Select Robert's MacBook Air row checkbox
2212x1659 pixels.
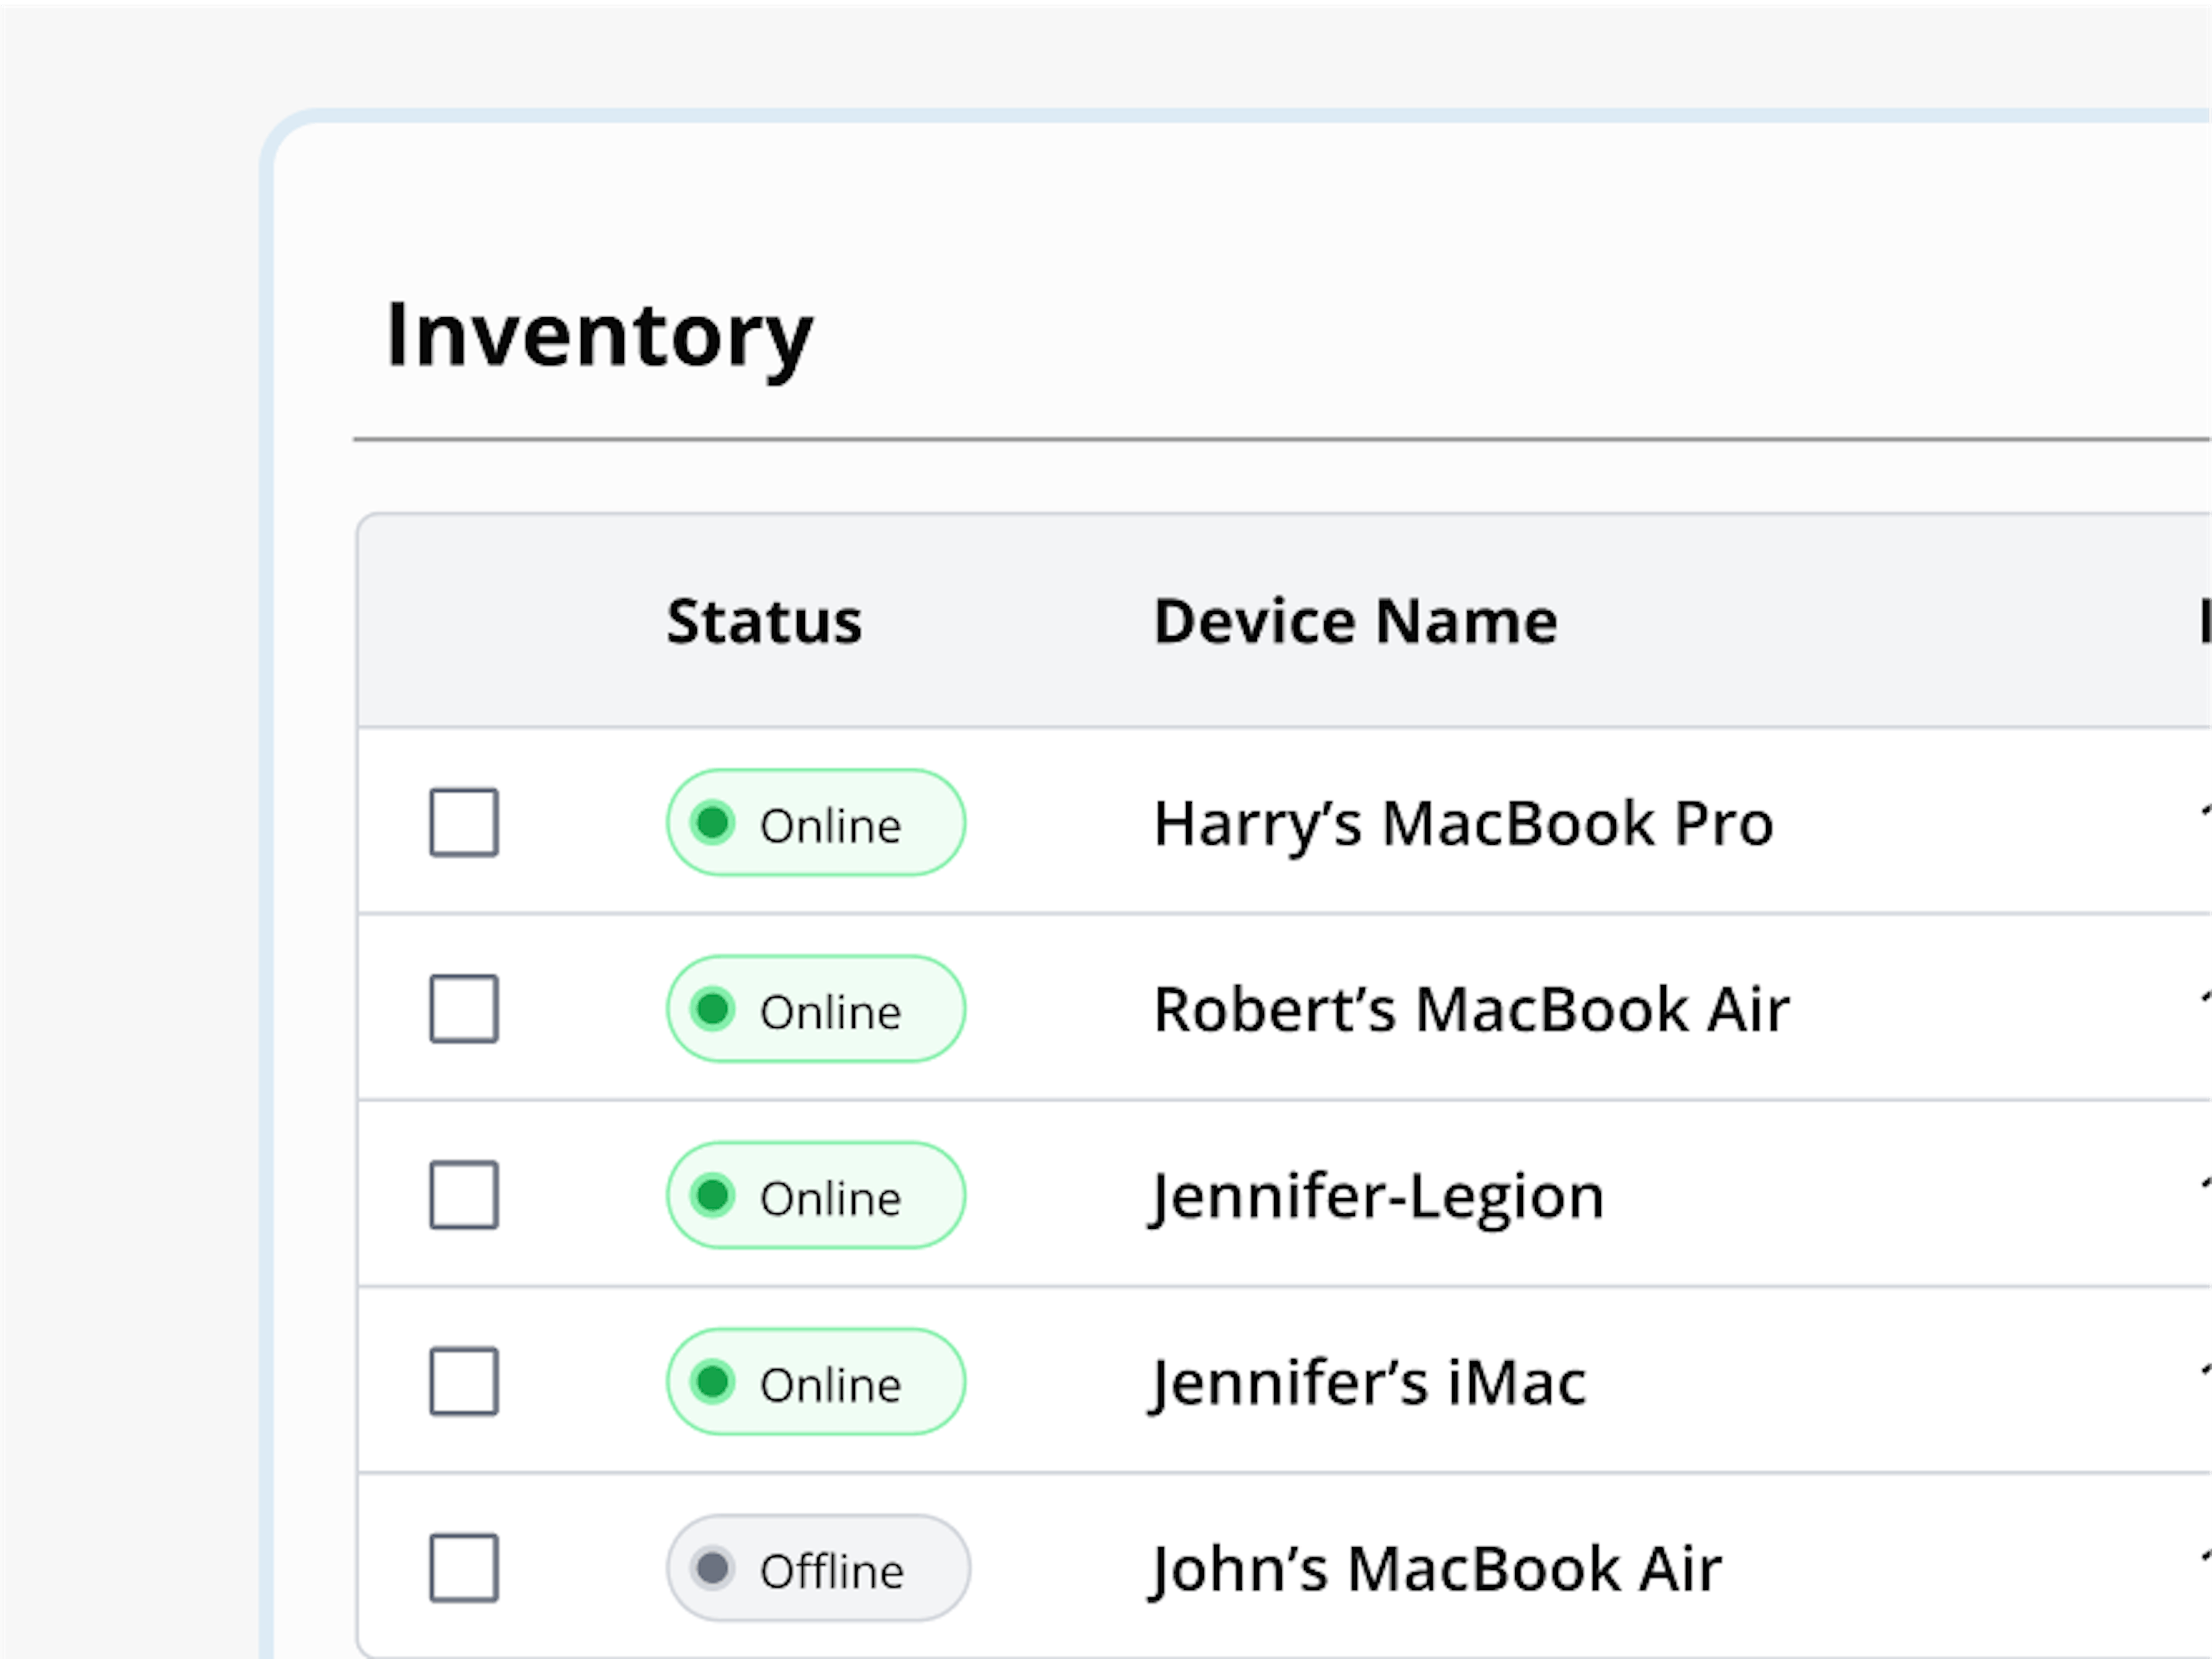(464, 1008)
